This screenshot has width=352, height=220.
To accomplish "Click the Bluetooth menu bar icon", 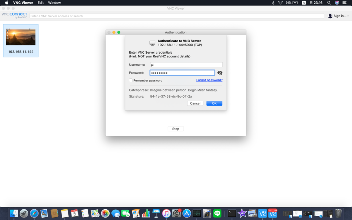I will coord(273,3).
